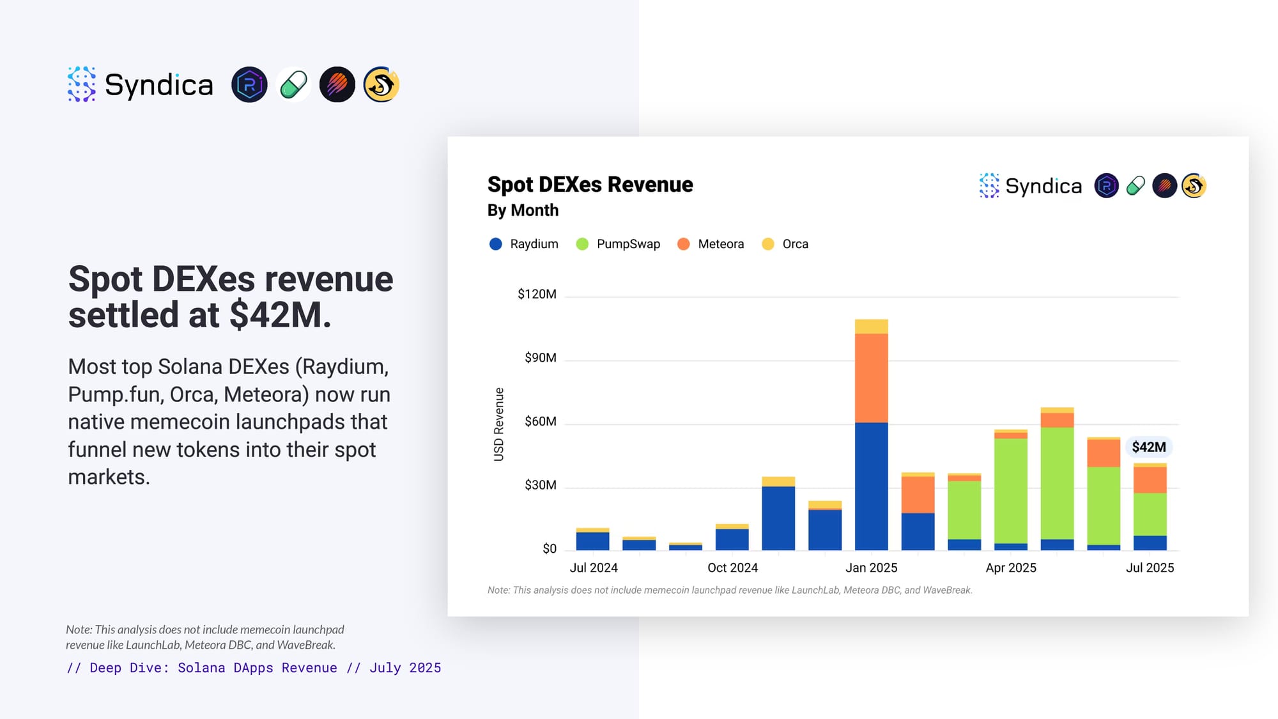This screenshot has width=1278, height=719.
Task: Click the green PumpSwap legend dot
Action: click(x=582, y=244)
